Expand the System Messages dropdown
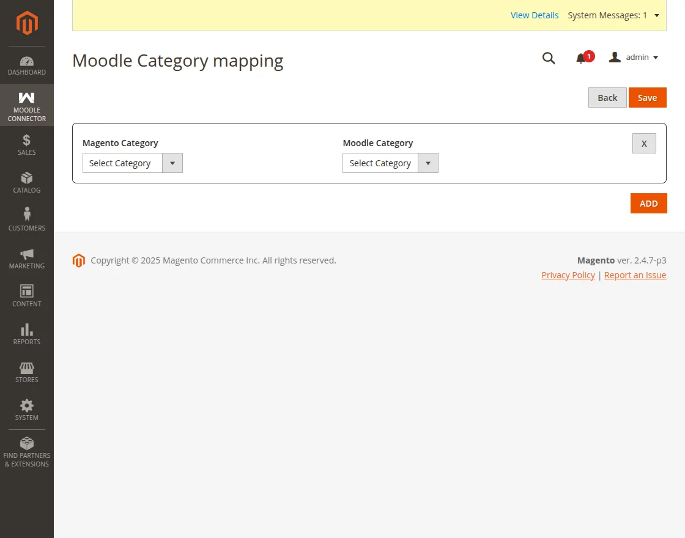 click(613, 15)
